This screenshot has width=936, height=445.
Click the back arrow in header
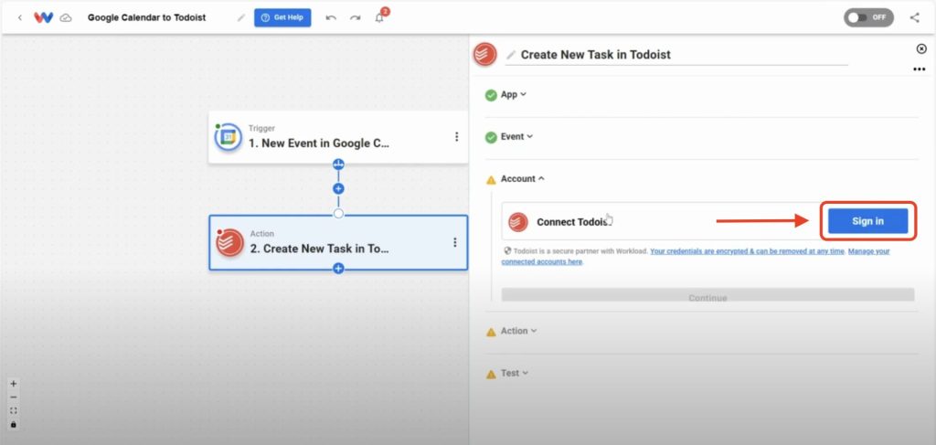pyautogui.click(x=20, y=18)
